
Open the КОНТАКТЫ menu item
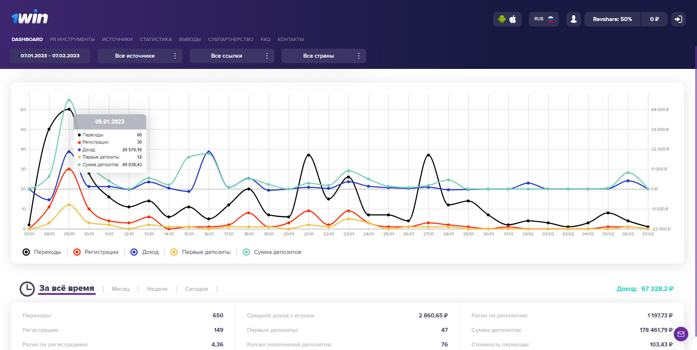click(x=291, y=40)
